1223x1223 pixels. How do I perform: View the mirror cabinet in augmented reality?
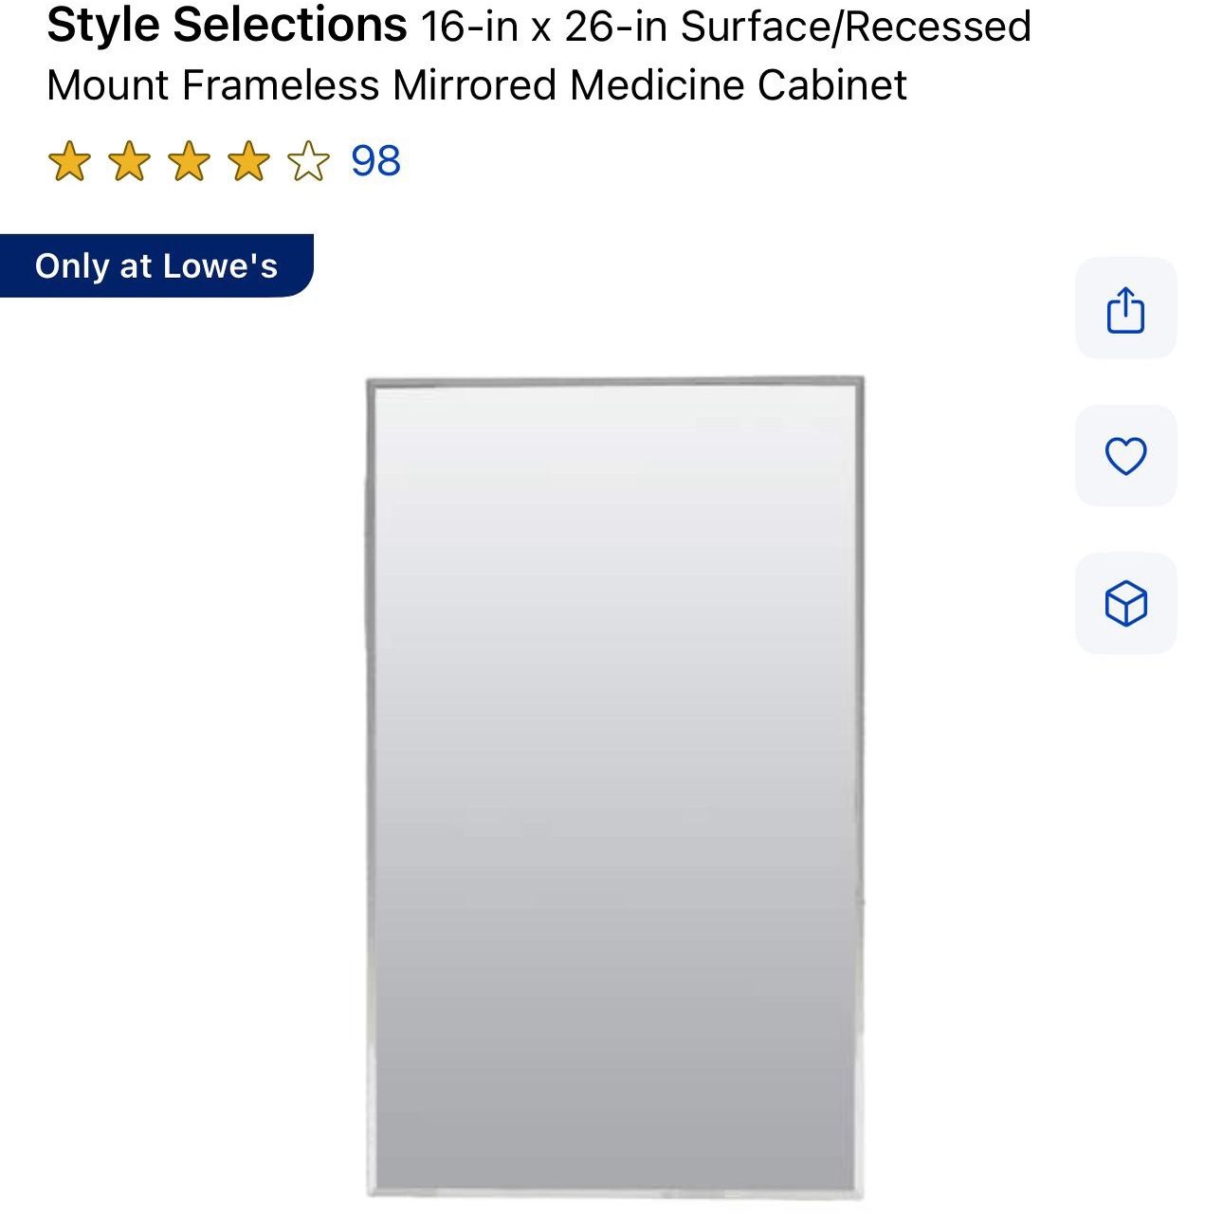pyautogui.click(x=1125, y=603)
